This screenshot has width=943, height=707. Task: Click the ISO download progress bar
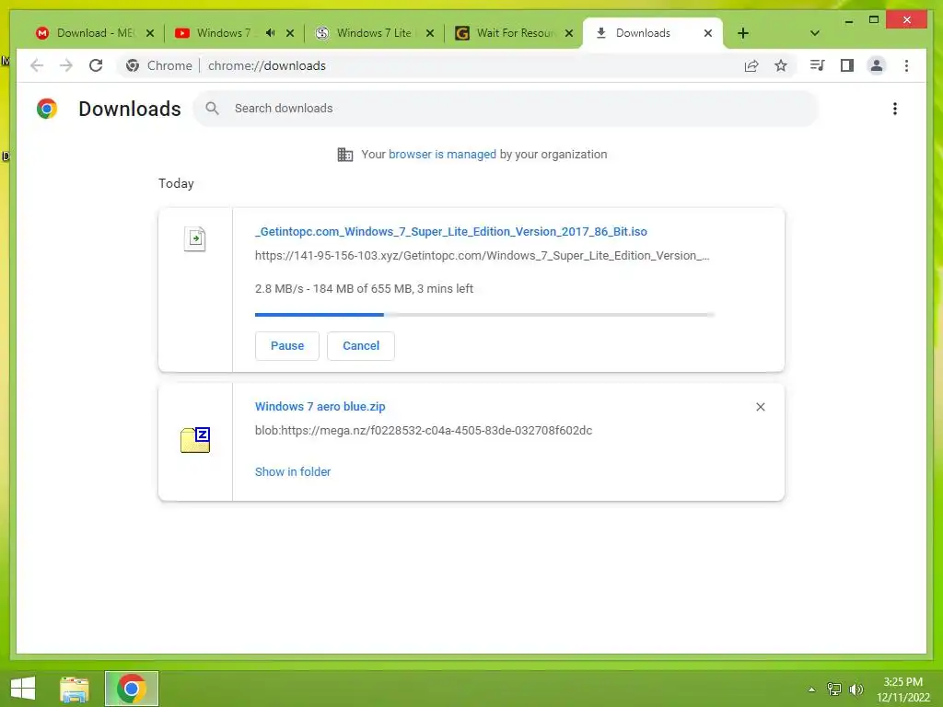[484, 315]
